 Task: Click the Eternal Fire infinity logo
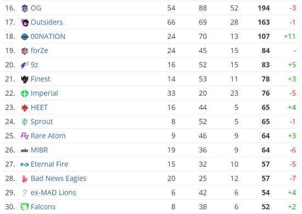pos(25,165)
